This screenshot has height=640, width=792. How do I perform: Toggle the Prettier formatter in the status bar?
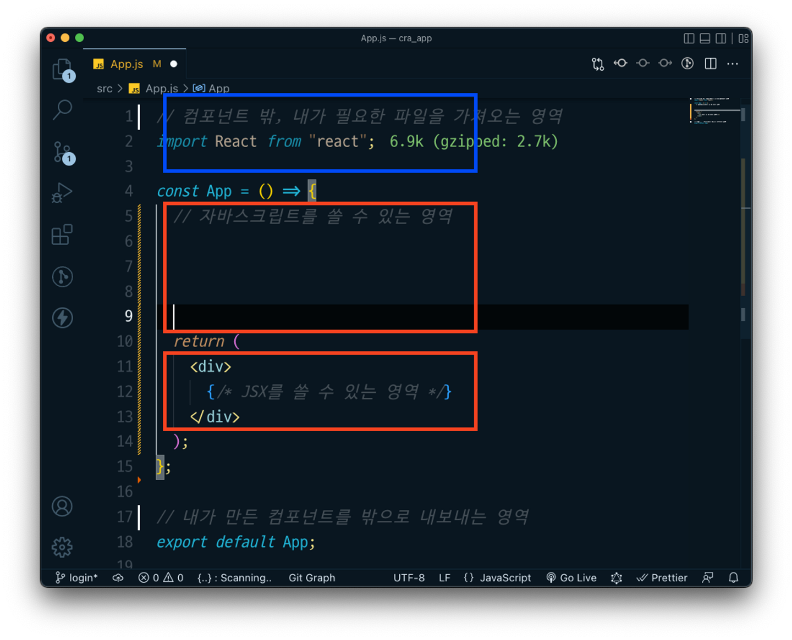[x=662, y=577]
